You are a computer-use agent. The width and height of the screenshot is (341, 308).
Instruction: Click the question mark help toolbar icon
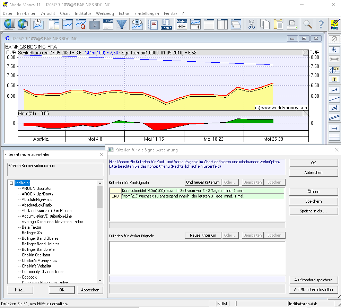[321, 24]
